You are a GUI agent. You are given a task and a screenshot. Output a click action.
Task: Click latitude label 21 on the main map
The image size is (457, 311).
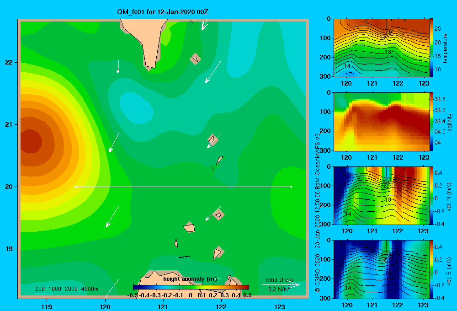[9, 124]
